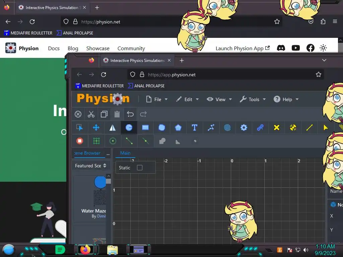The image size is (343, 257).
Task: Click the app.physion.net address bar
Action: (225, 75)
